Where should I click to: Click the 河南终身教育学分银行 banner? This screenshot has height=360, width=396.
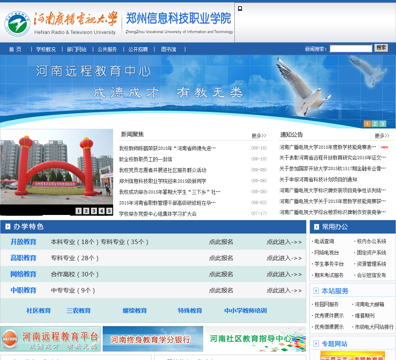point(153,339)
